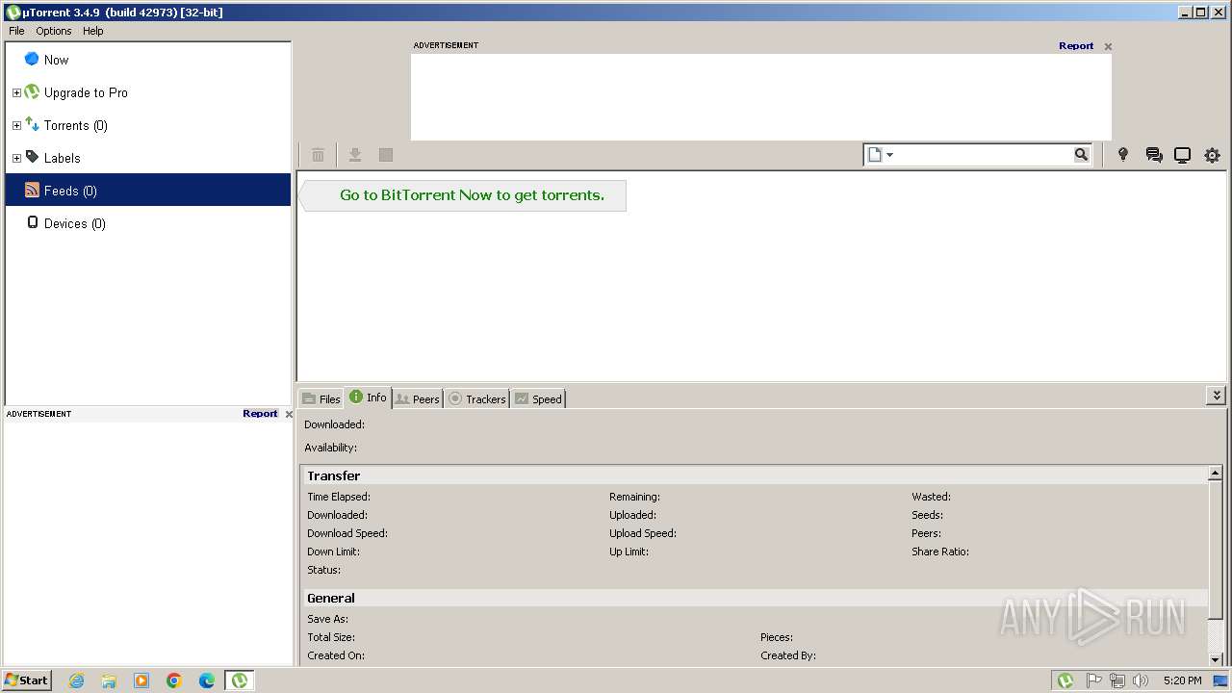Click the Transfer section header

755,475
